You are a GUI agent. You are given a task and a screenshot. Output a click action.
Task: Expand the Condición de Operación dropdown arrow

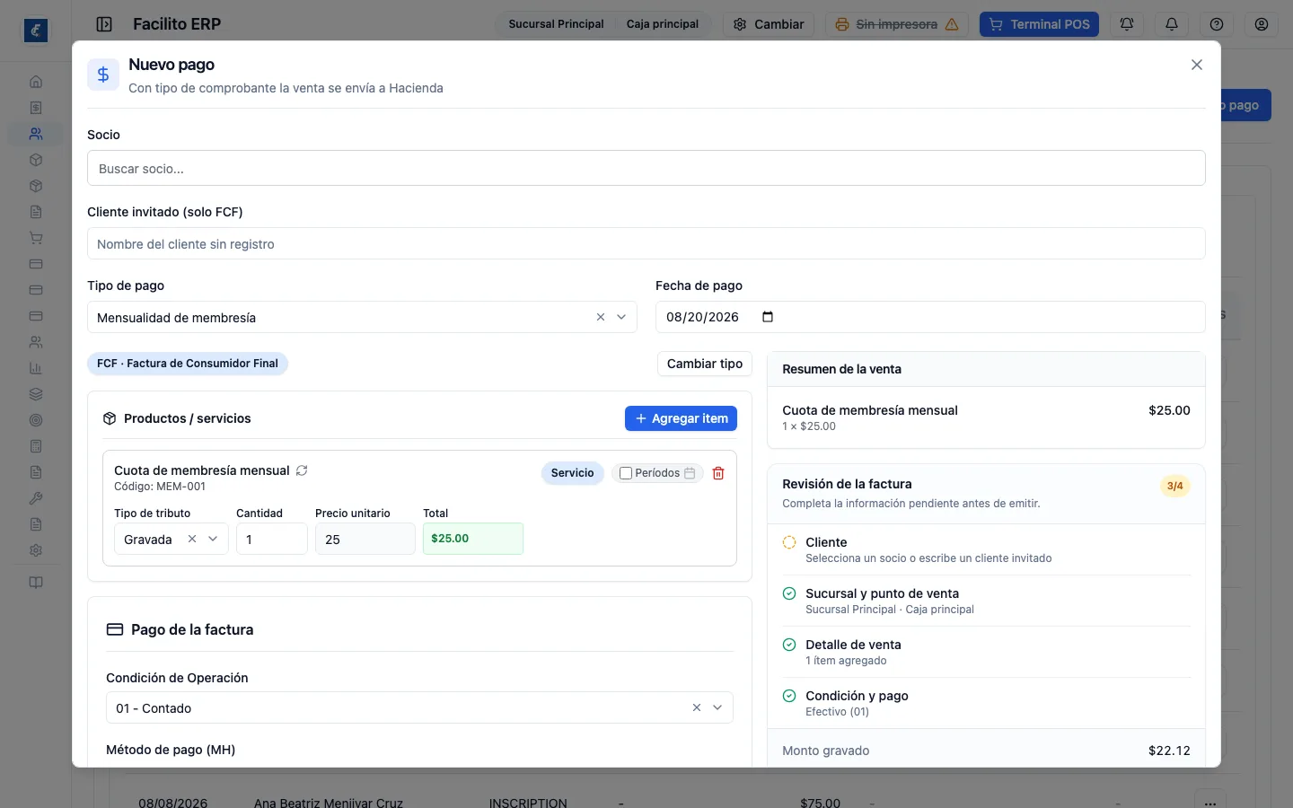[x=717, y=707]
